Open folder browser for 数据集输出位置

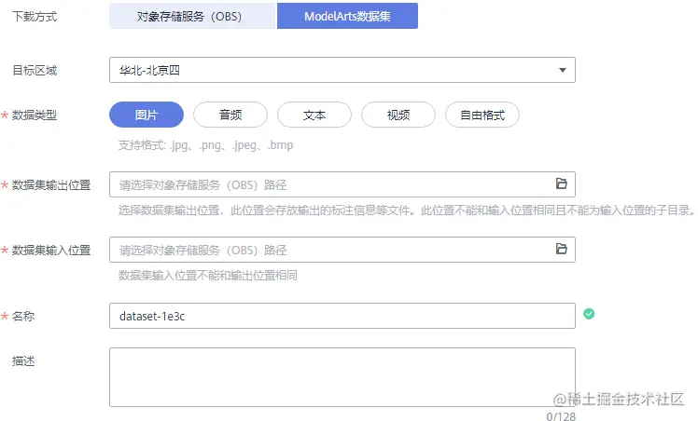[x=562, y=183]
